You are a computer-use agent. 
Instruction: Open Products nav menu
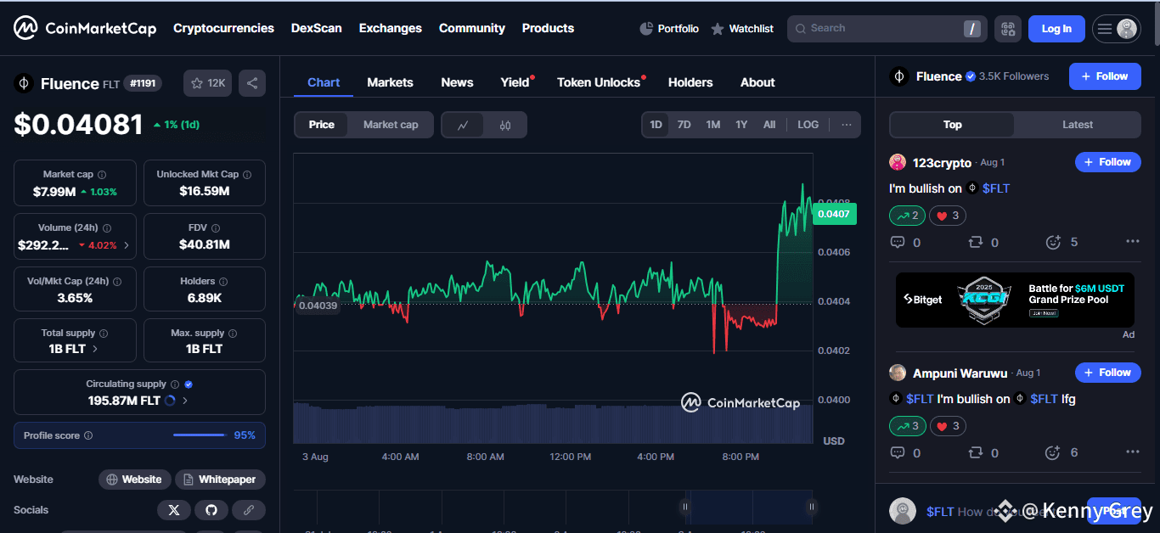[548, 28]
